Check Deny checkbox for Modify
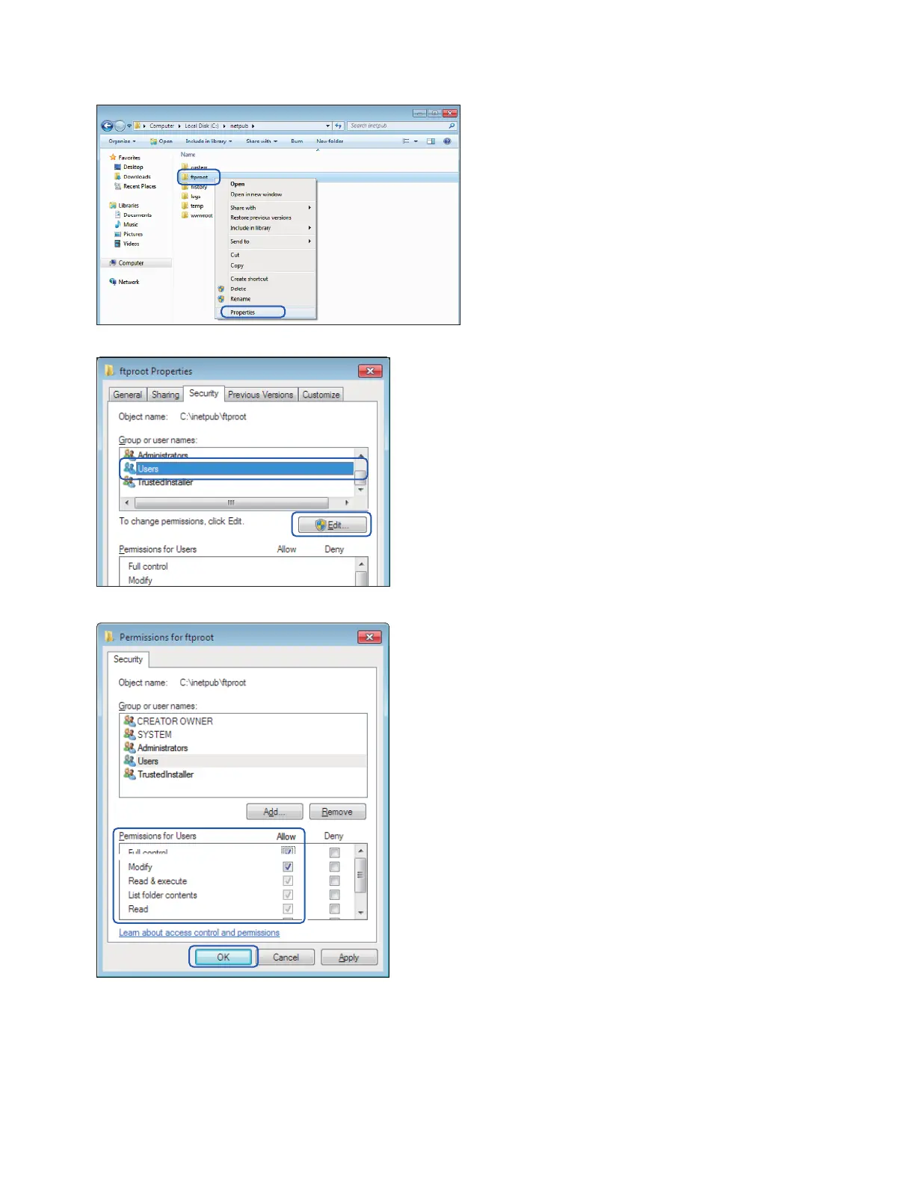This screenshot has height=1184, width=915. pos(335,867)
